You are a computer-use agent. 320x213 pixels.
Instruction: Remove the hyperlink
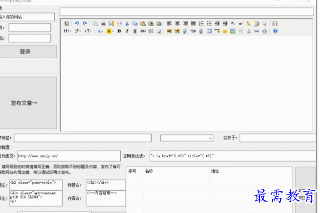[x=265, y=31]
